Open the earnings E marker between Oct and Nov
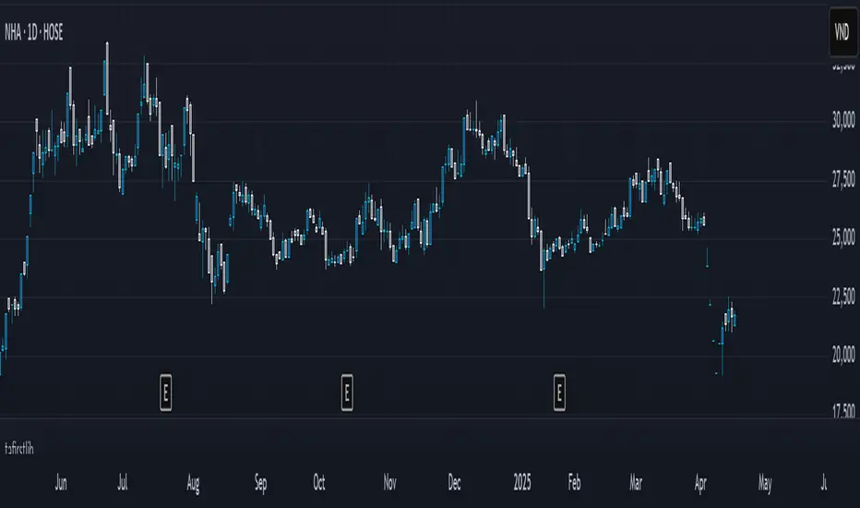 pyautogui.click(x=347, y=393)
